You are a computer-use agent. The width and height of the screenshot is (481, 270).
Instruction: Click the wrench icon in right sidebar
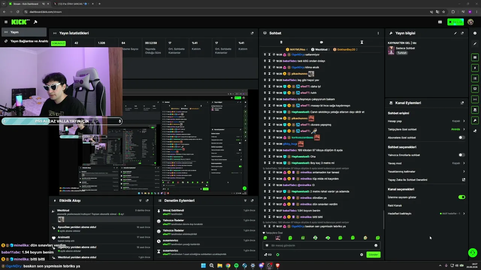tap(475, 120)
